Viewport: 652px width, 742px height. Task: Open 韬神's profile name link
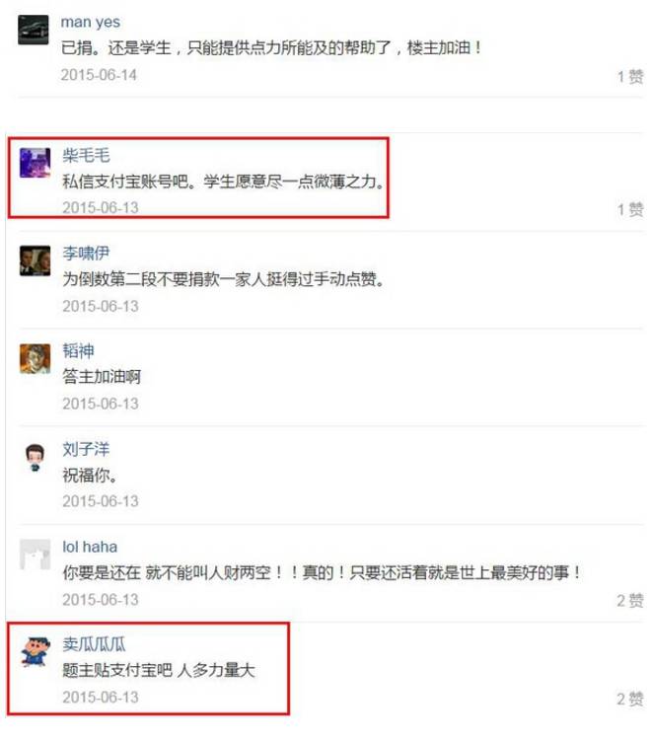tap(79, 351)
